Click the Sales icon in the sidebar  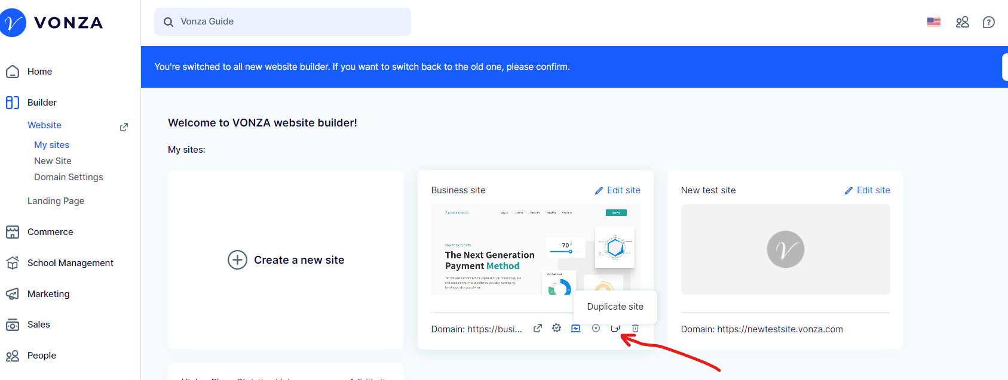[13, 325]
